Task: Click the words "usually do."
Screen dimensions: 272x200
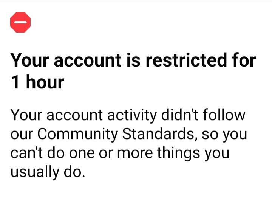Action: click(46, 172)
